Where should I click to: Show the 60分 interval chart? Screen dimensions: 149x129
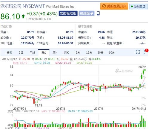[112, 52]
